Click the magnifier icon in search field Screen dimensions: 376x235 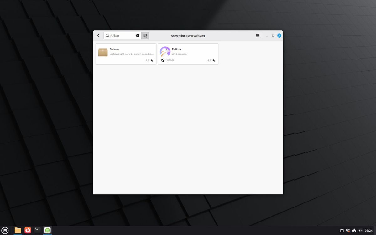coord(107,36)
